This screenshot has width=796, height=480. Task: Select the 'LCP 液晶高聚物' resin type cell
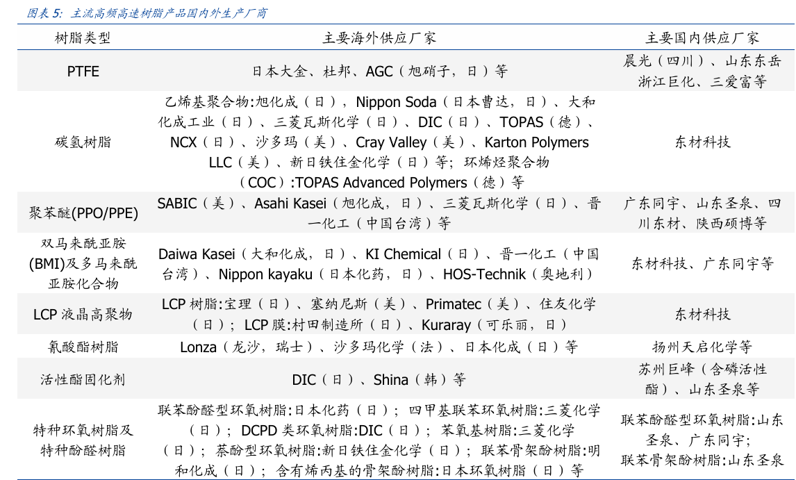(x=83, y=314)
